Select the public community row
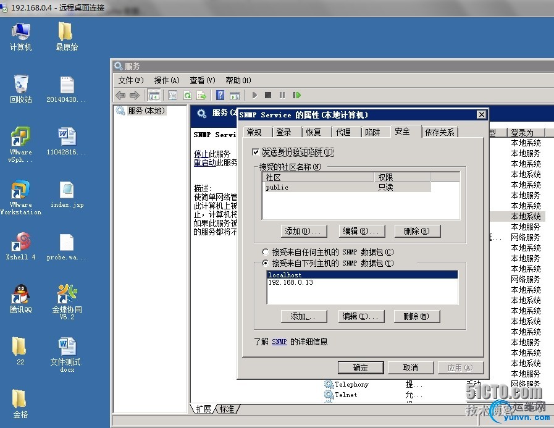This screenshot has width=554, height=428. (348, 187)
